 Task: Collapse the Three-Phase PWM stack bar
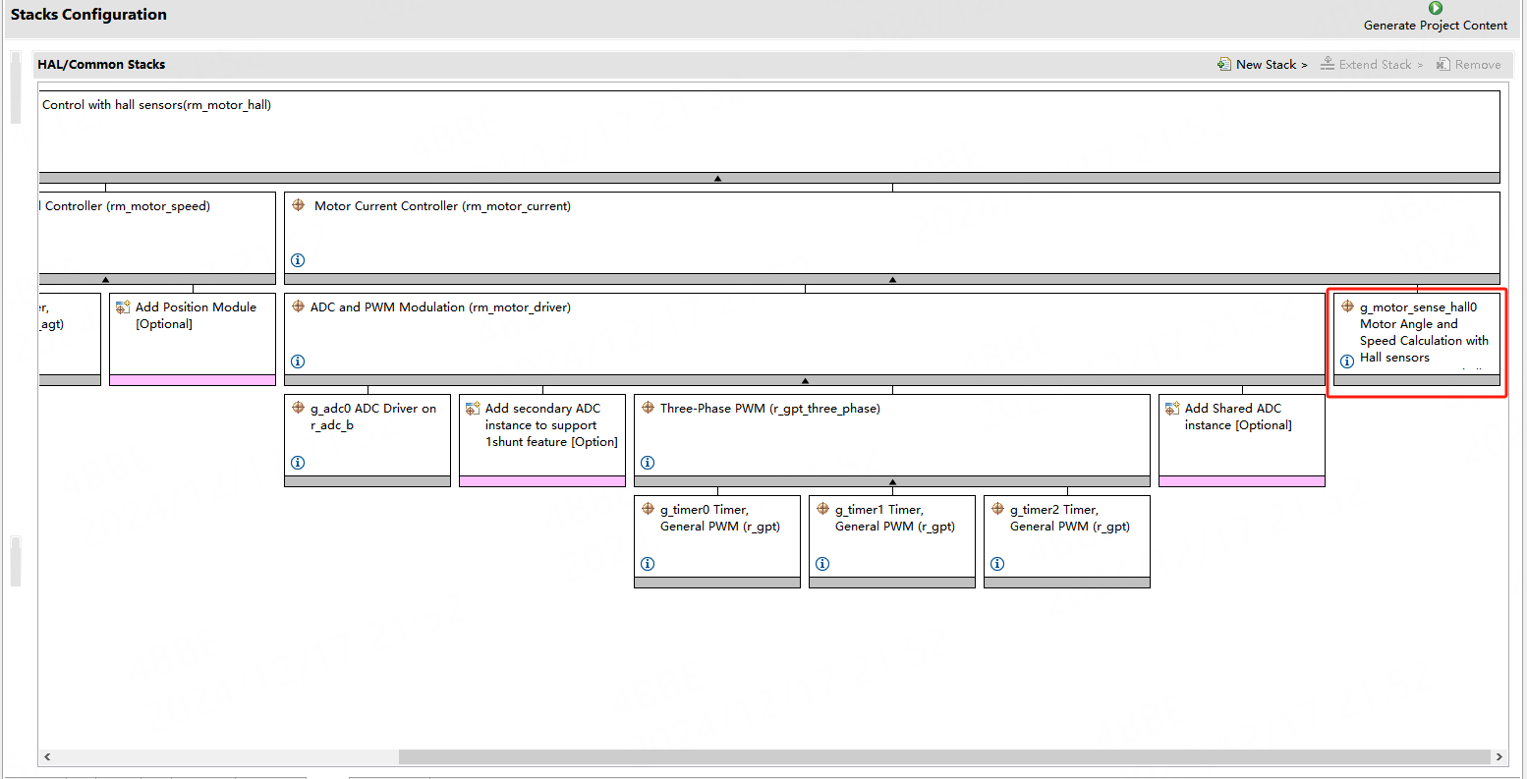892,482
